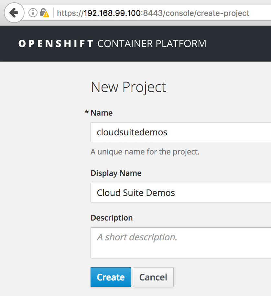Click the IP address 192.168.99.100 in the URL
271x296 pixels.
(112, 13)
